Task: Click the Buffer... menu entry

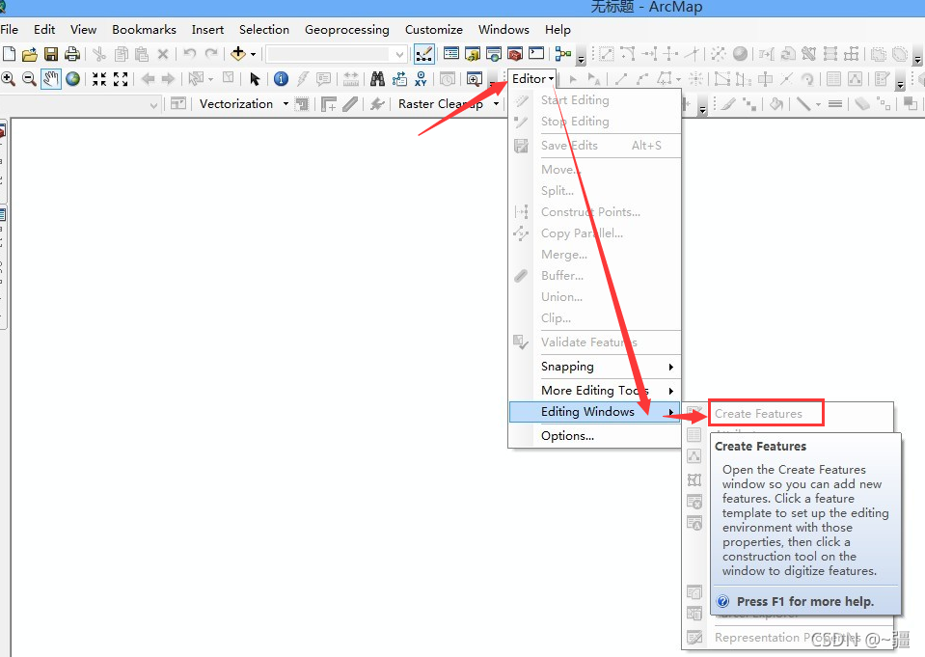Action: [x=594, y=276]
